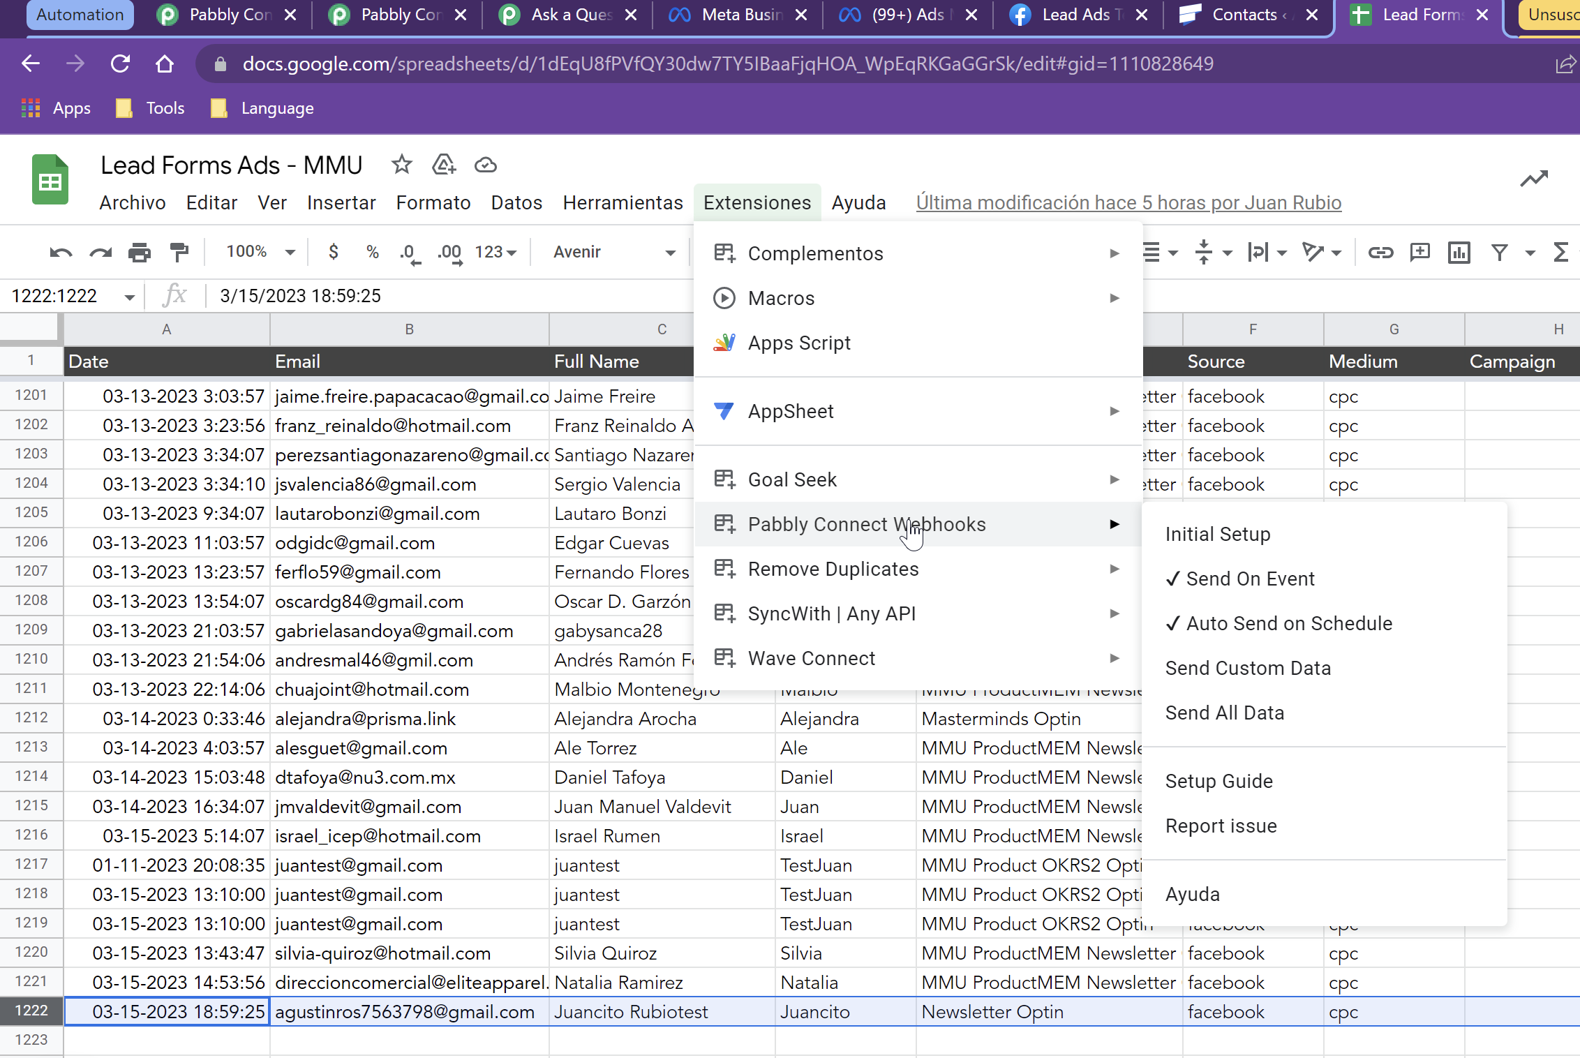Viewport: 1580px width, 1058px height.
Task: Click Send Custom Data option
Action: click(x=1324, y=668)
